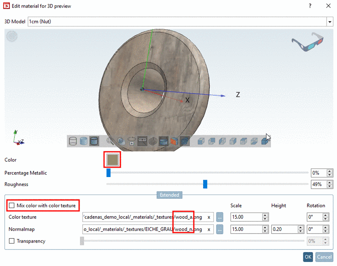Increase Percentage Metallic with up arrow
The image size is (337, 266).
click(329, 171)
